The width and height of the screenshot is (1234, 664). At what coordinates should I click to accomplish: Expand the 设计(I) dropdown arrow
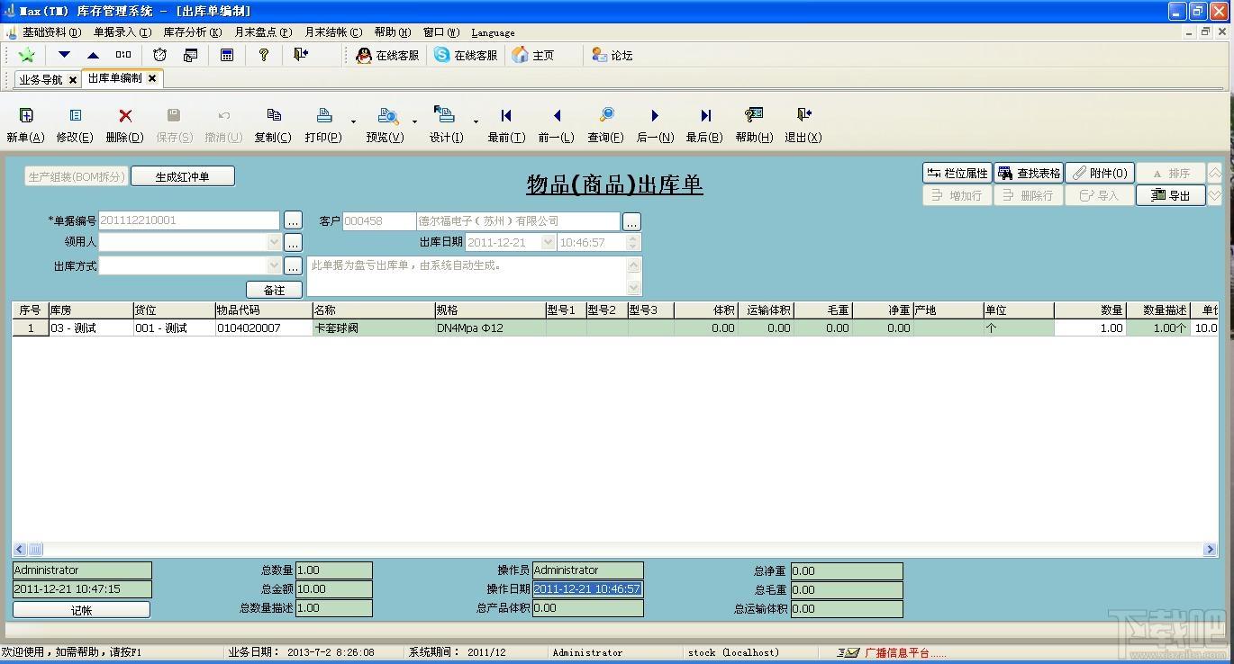(x=475, y=121)
